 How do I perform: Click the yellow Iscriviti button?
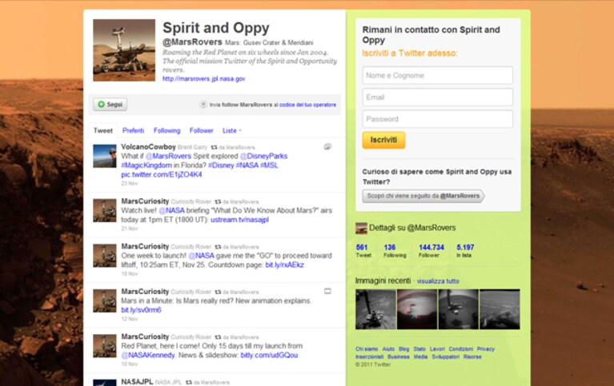(x=383, y=140)
